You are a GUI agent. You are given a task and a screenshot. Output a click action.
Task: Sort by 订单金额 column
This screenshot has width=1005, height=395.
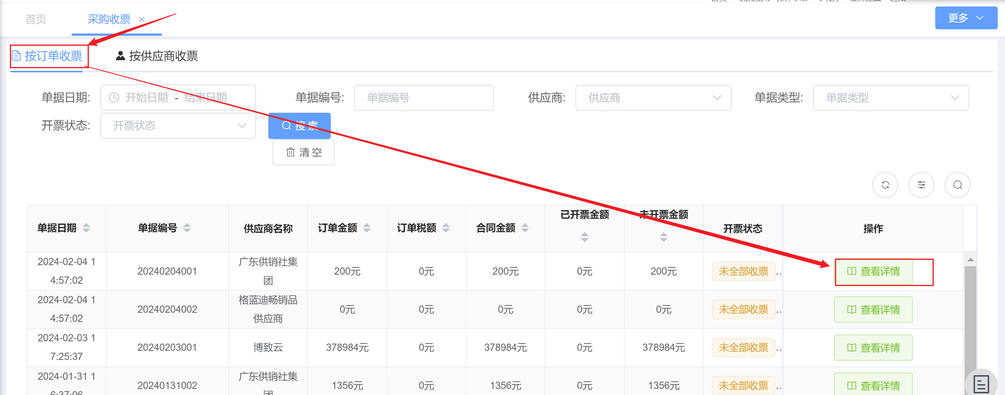coord(367,228)
